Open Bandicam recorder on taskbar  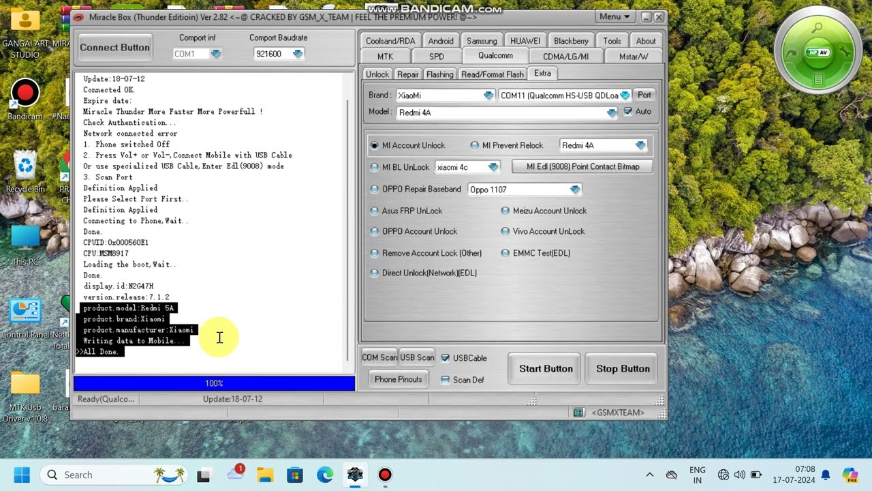coord(385,475)
